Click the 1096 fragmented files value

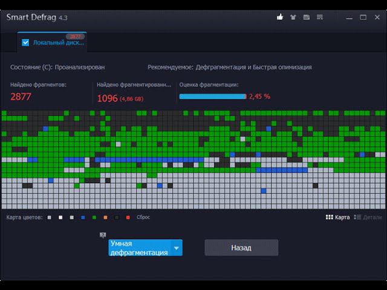(108, 98)
